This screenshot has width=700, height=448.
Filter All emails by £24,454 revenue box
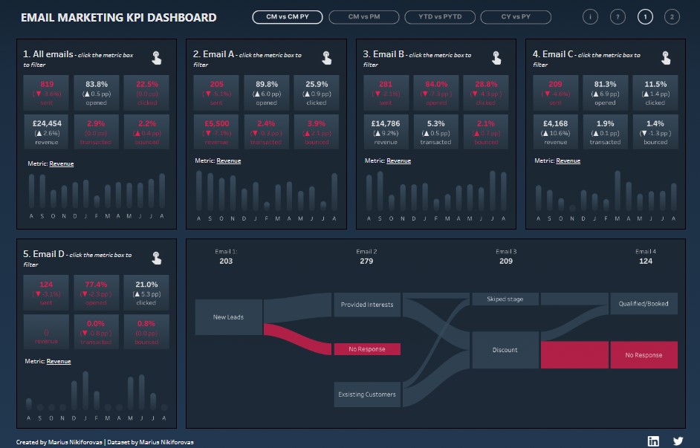point(46,132)
